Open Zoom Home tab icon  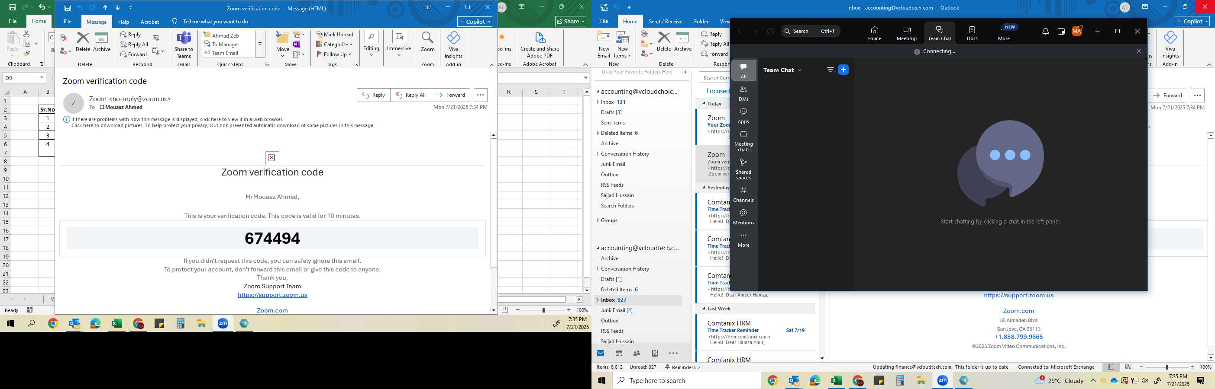[874, 33]
